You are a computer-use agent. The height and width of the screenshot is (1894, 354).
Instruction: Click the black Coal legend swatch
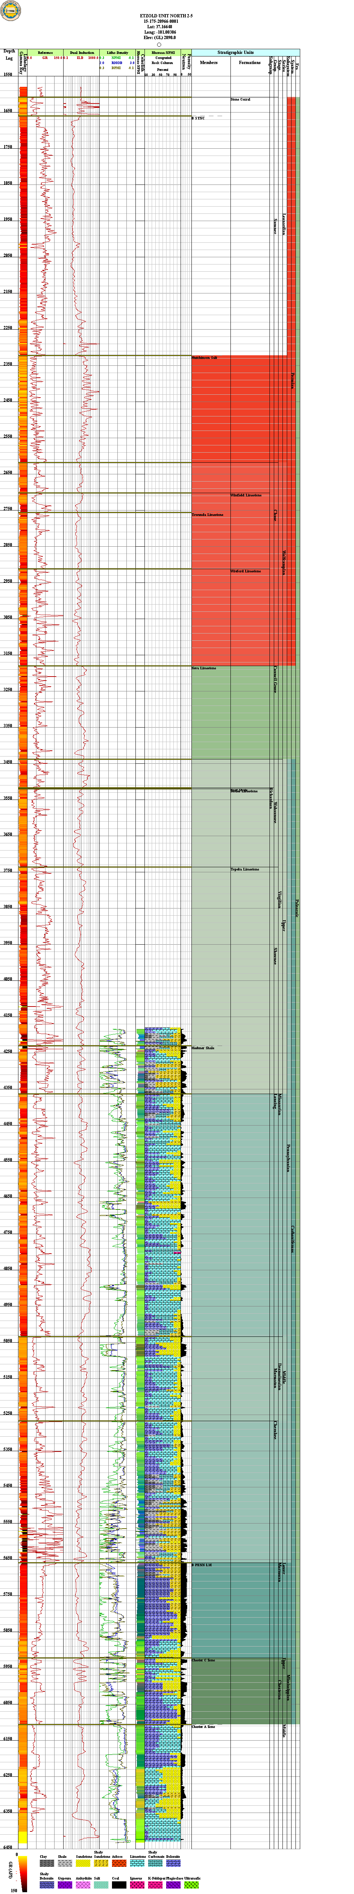(119, 1885)
